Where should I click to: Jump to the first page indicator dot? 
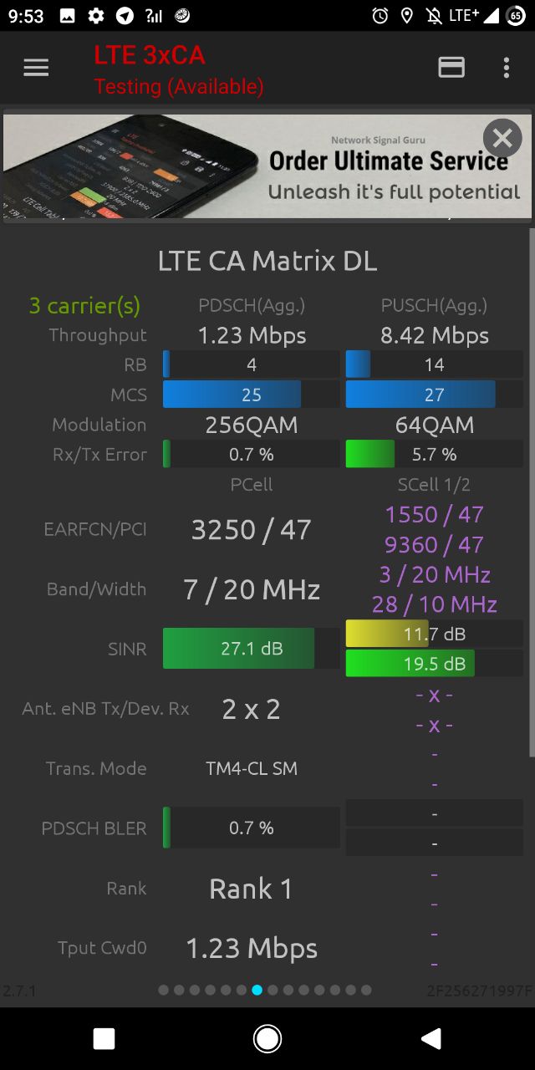164,991
